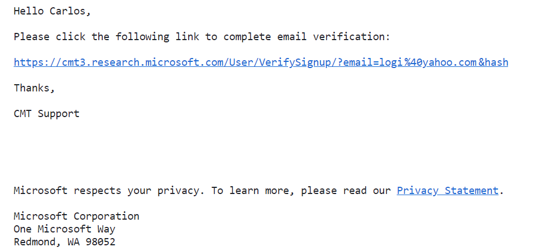
Task: Click "Microsoft" in the Microsoft Corporation line
Action: 40,216
